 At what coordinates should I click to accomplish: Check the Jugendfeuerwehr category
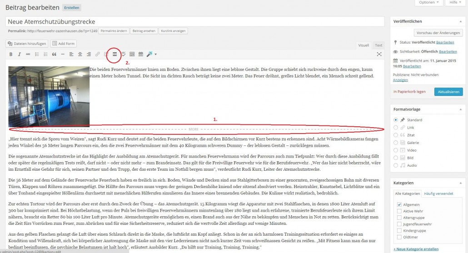point(399,224)
